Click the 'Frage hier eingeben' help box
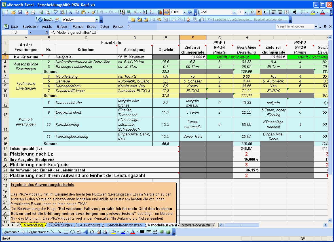This screenshot has height=242, width=334. (x=295, y=26)
